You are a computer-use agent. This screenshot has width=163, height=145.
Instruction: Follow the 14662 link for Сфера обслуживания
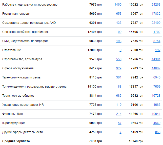(156, 68)
